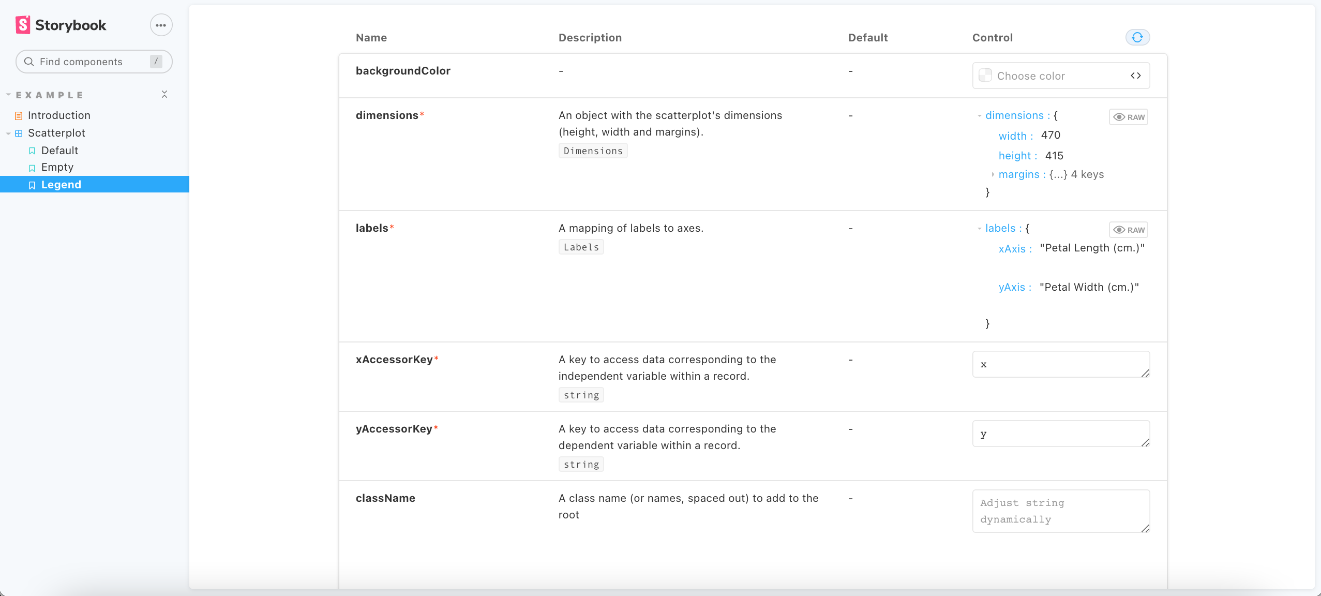
Task: Click the className text area field
Action: coord(1060,511)
